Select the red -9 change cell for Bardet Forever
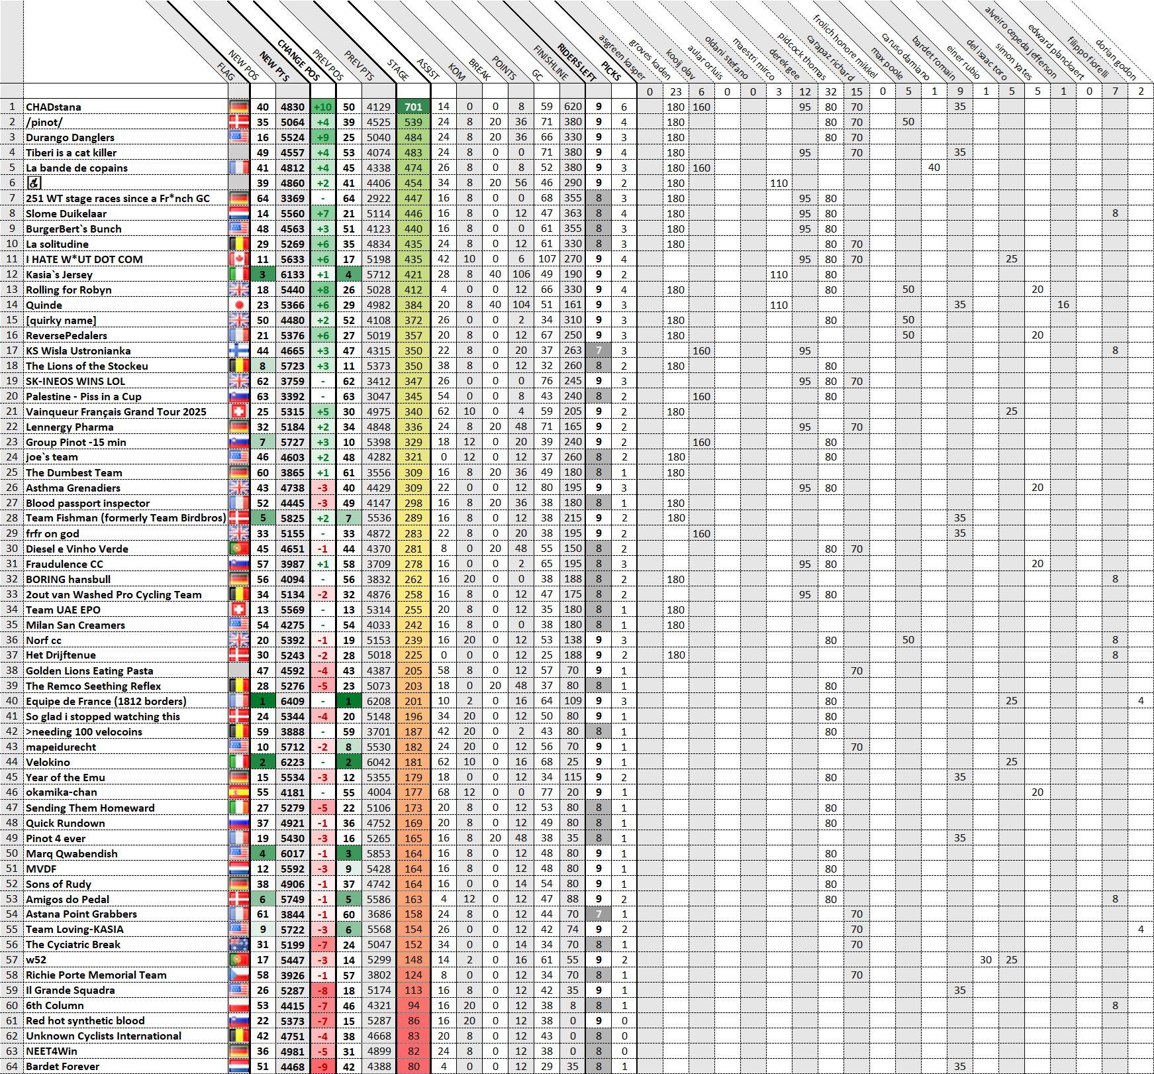The width and height of the screenshot is (1154, 1074). click(323, 1067)
